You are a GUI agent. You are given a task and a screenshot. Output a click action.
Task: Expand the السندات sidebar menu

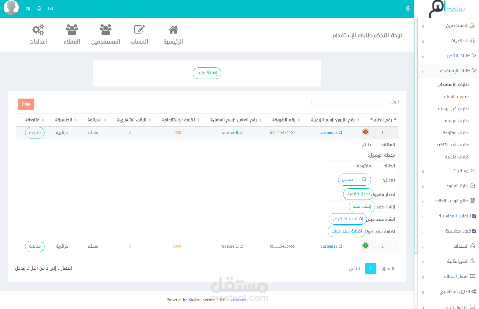click(449, 246)
